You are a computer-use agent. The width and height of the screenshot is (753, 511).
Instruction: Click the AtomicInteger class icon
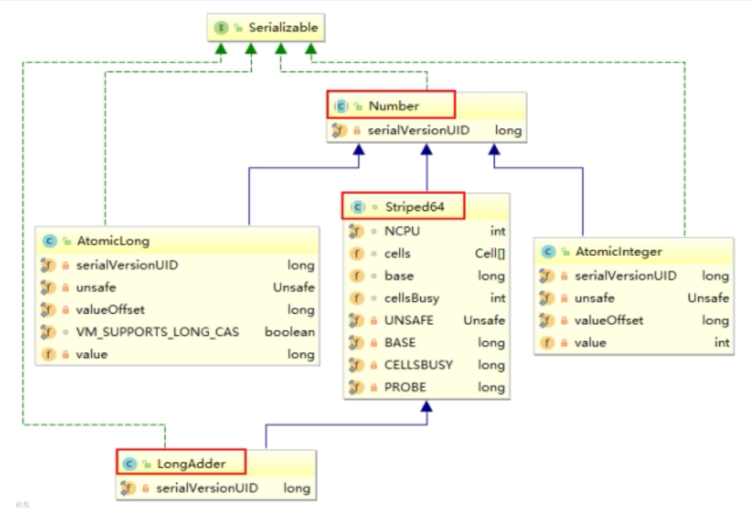[547, 251]
